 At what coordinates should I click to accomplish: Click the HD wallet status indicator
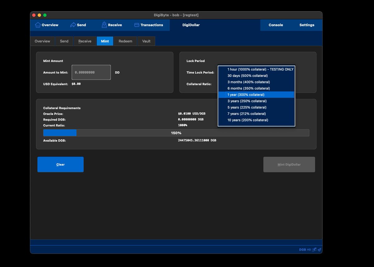click(x=309, y=250)
